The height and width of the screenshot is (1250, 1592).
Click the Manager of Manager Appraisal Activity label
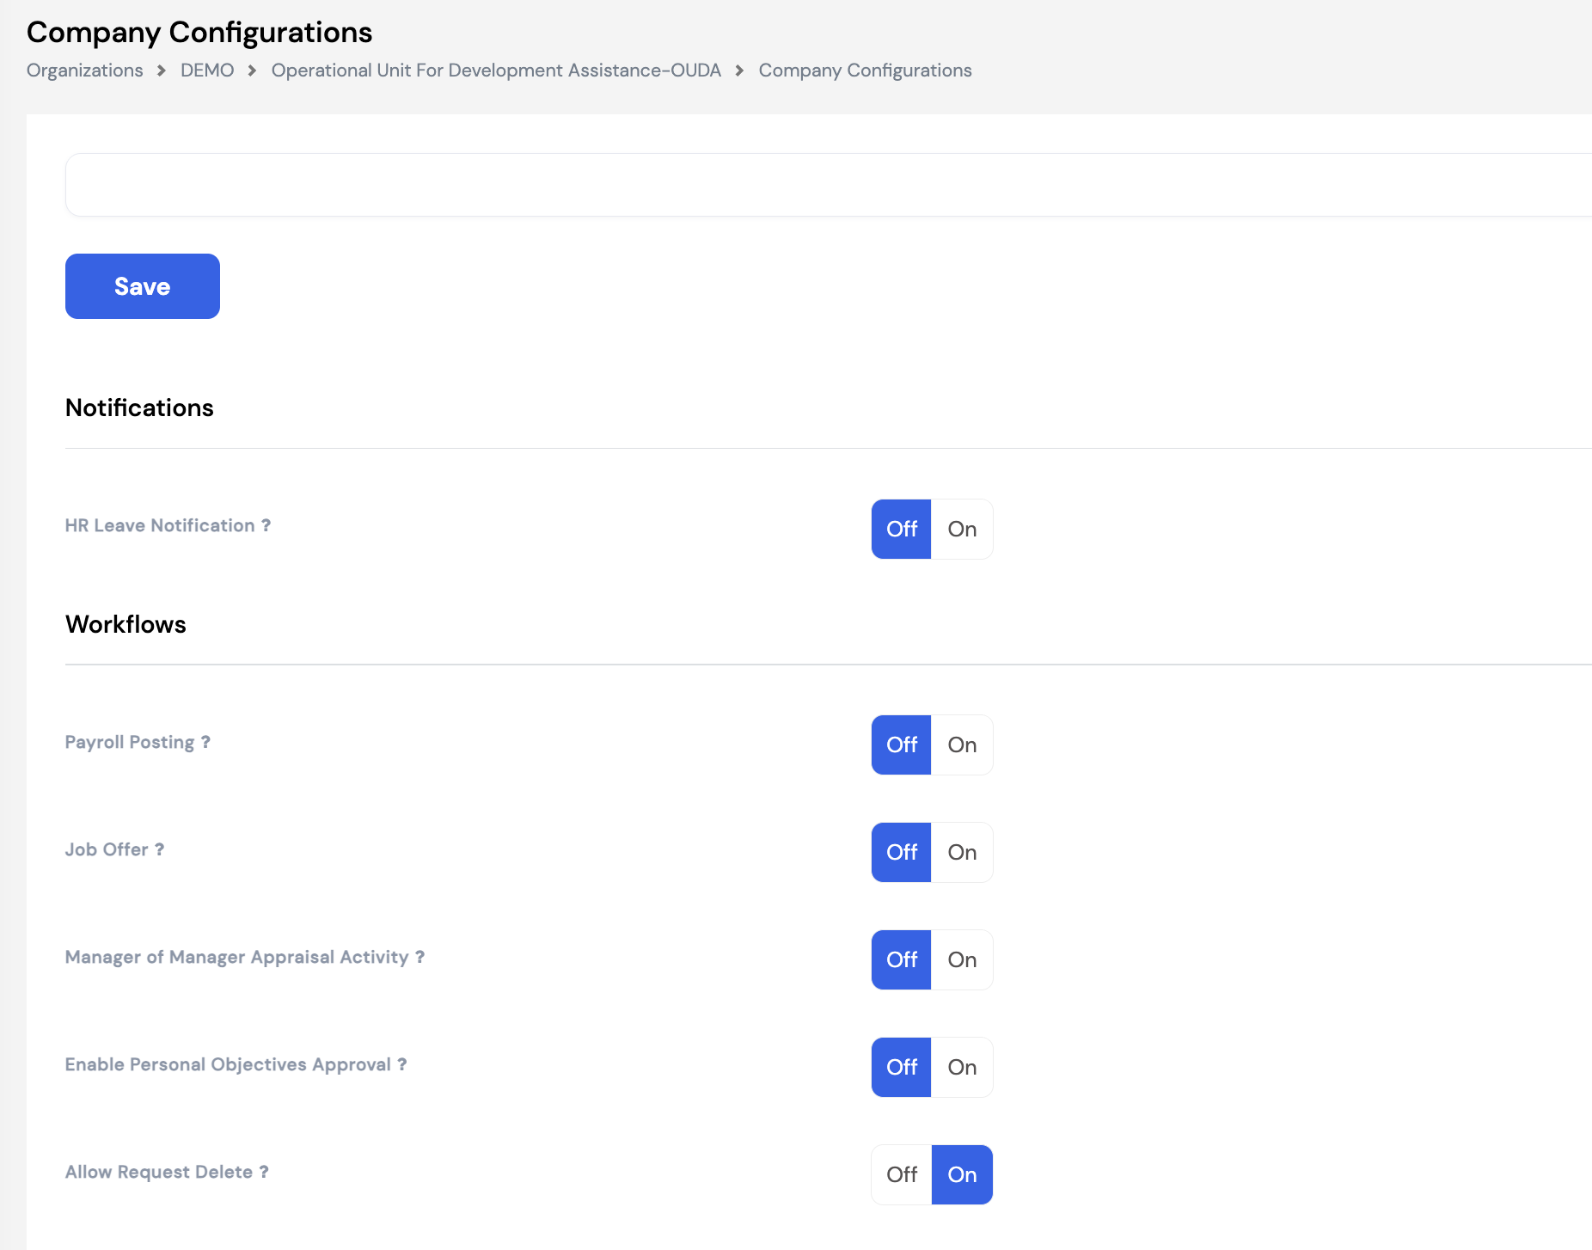pyautogui.click(x=236, y=957)
